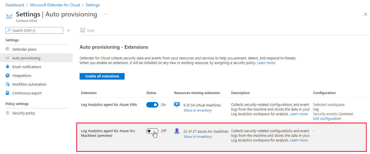370x154 pixels.
Task: Open the ellipsis more options menu
Action: 106,14
